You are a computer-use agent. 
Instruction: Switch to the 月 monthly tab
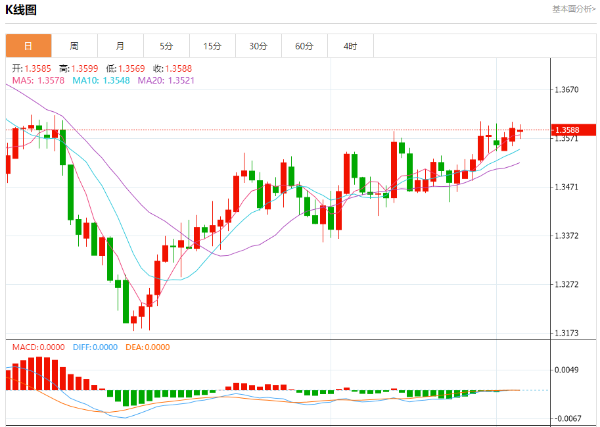[x=120, y=46]
